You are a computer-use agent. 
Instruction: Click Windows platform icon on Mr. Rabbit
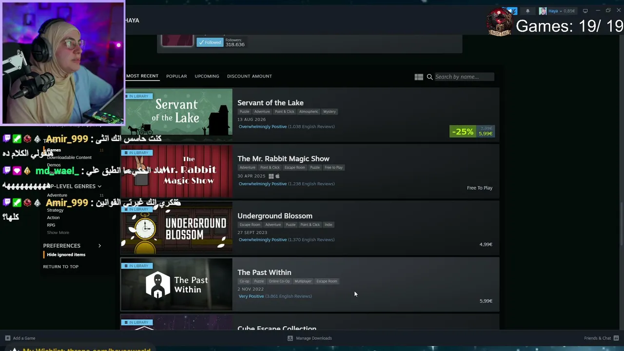pos(271,176)
